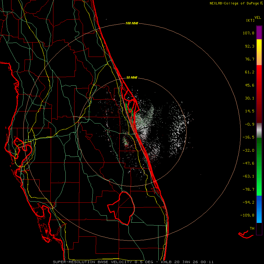Pick the green segment of the color bar
The width and height of the screenshot is (264, 264).
click(x=259, y=167)
